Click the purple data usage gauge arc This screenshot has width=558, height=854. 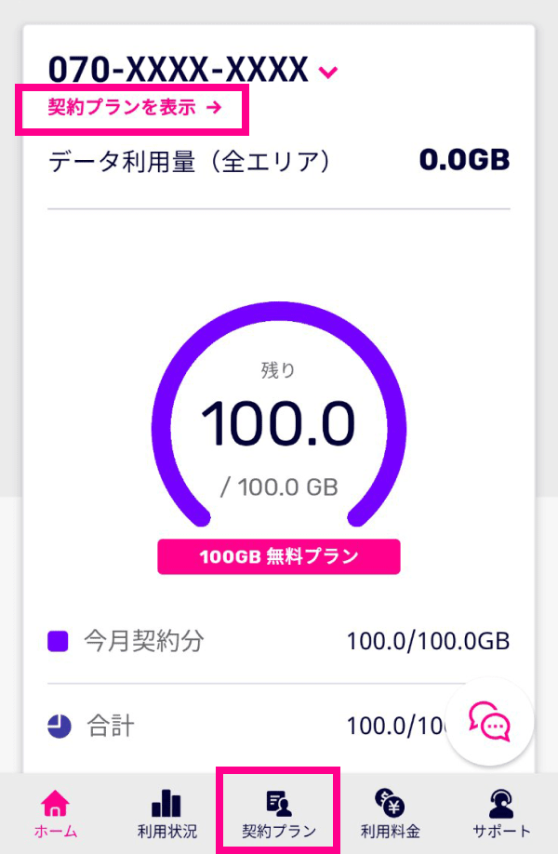click(279, 414)
